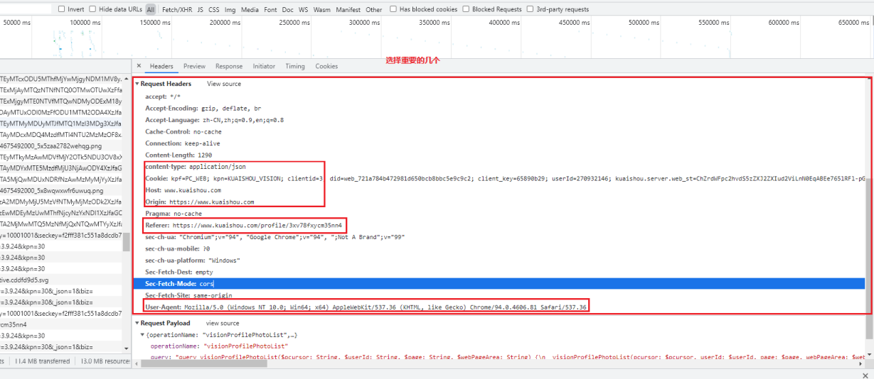874x379 pixels.
Task: Open the Response tab
Action: (229, 66)
